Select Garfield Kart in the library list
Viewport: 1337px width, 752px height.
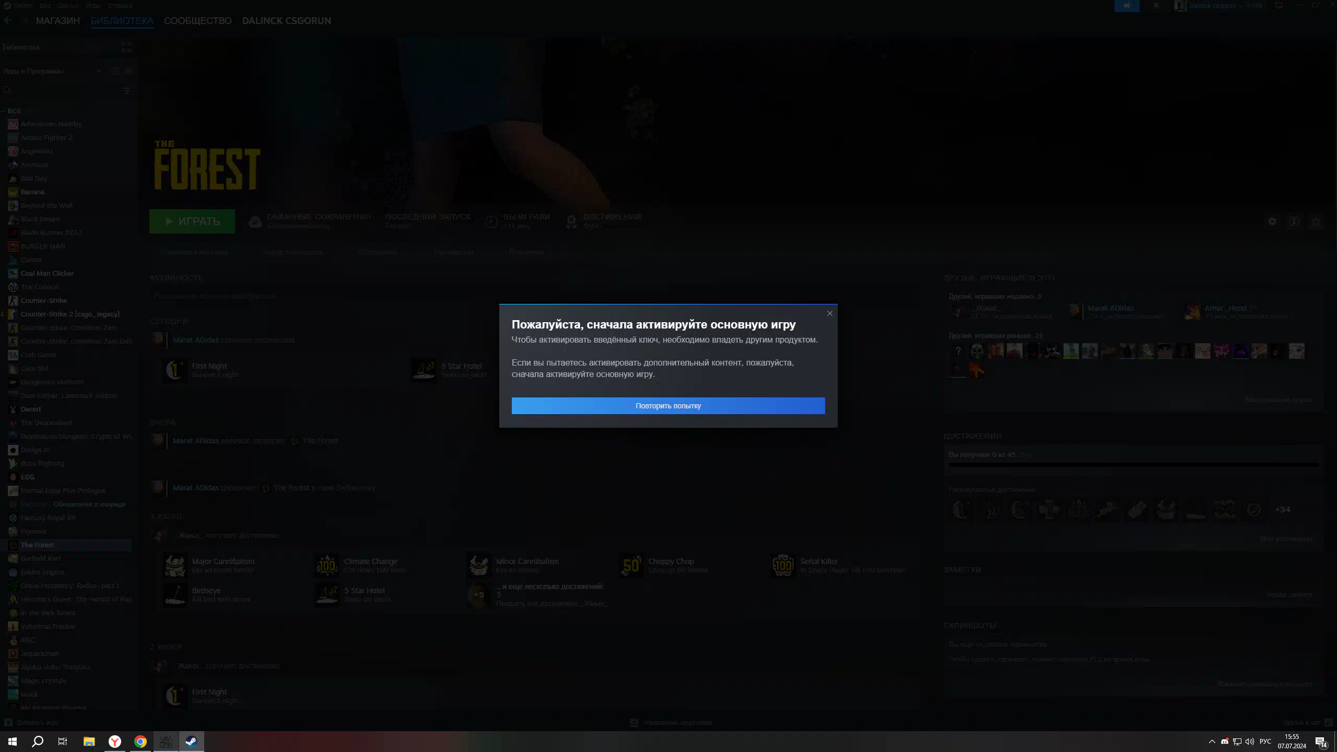coord(41,559)
